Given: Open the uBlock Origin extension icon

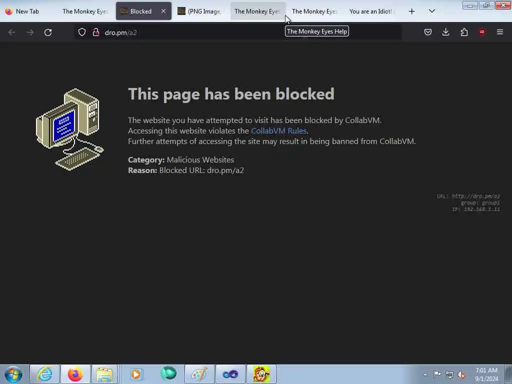Looking at the screenshot, I should [482, 31].
